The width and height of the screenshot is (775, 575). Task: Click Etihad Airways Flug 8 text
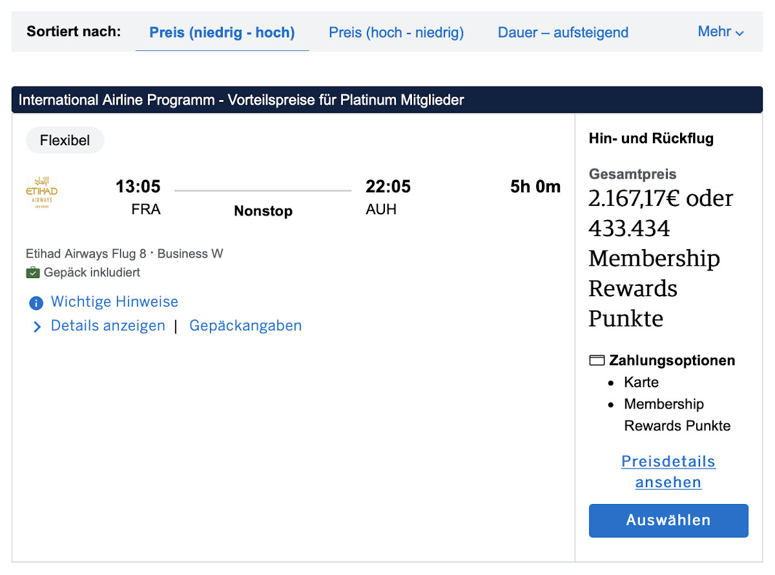tap(86, 254)
